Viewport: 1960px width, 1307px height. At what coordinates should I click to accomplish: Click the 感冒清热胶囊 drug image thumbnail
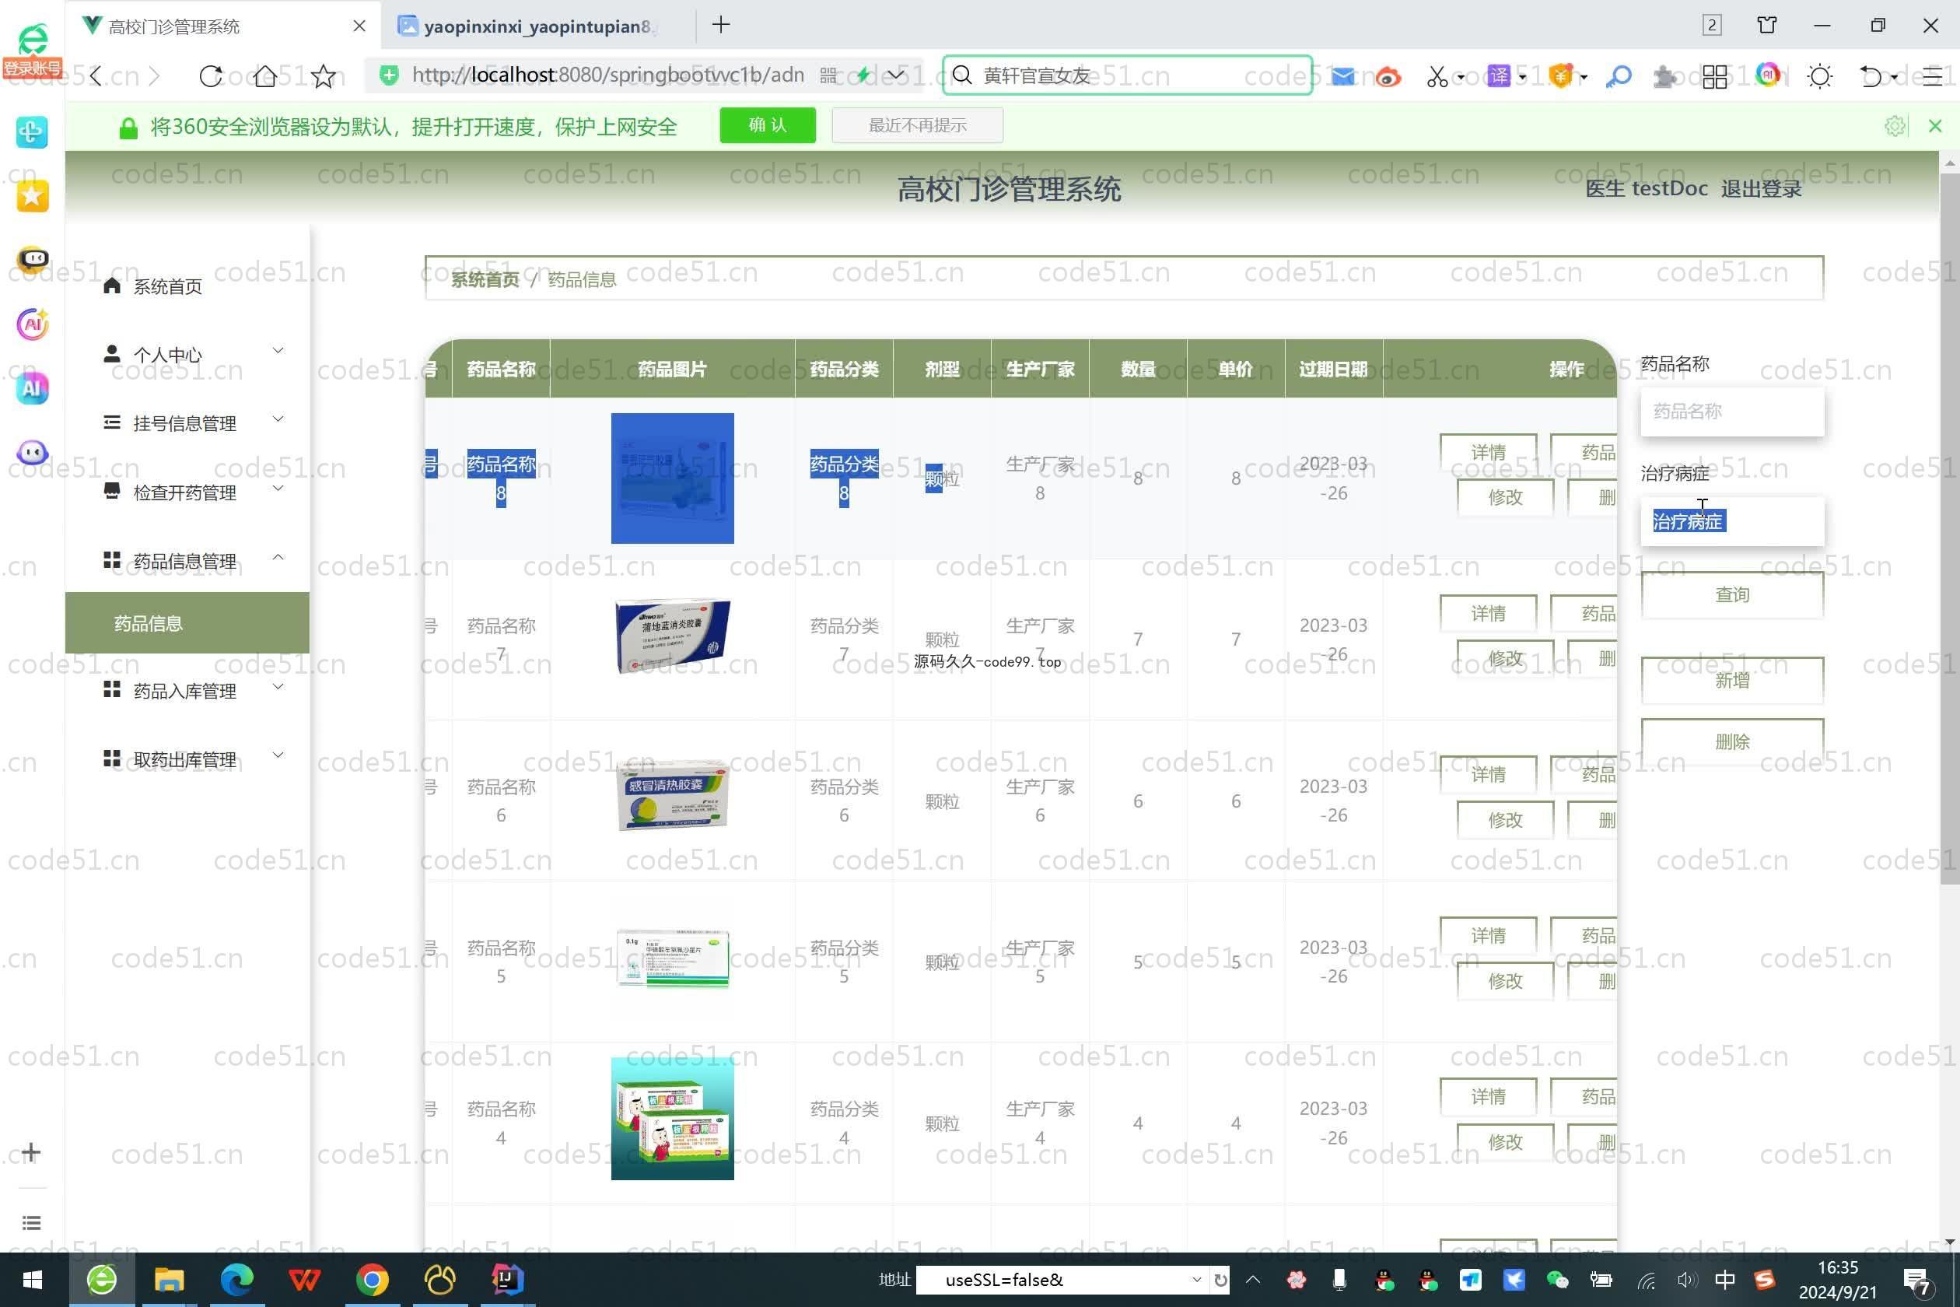(x=673, y=795)
